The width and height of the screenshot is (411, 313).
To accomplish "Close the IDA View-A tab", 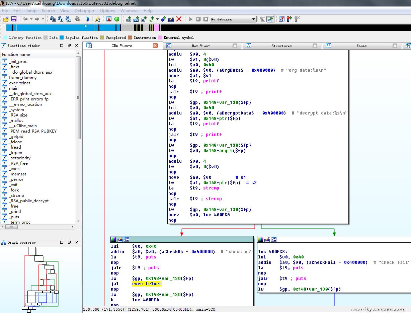I will click(x=155, y=46).
